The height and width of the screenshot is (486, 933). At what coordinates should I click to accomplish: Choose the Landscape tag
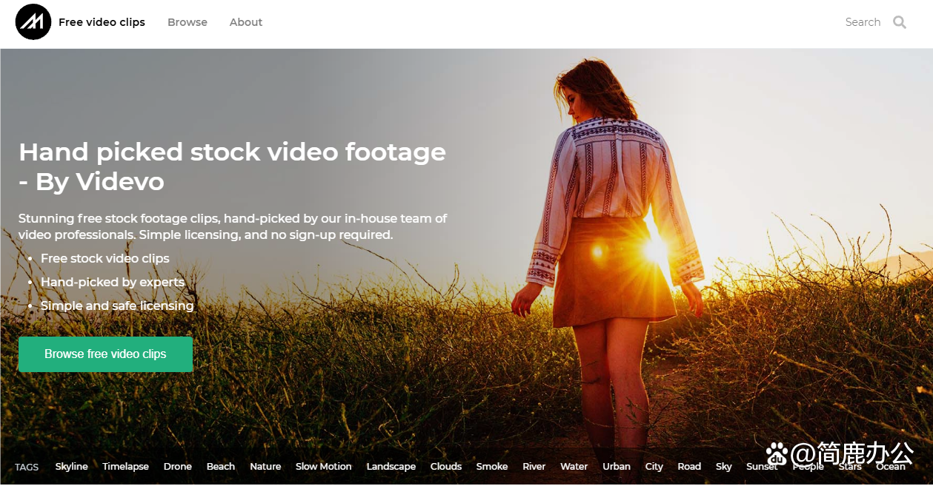tap(391, 467)
